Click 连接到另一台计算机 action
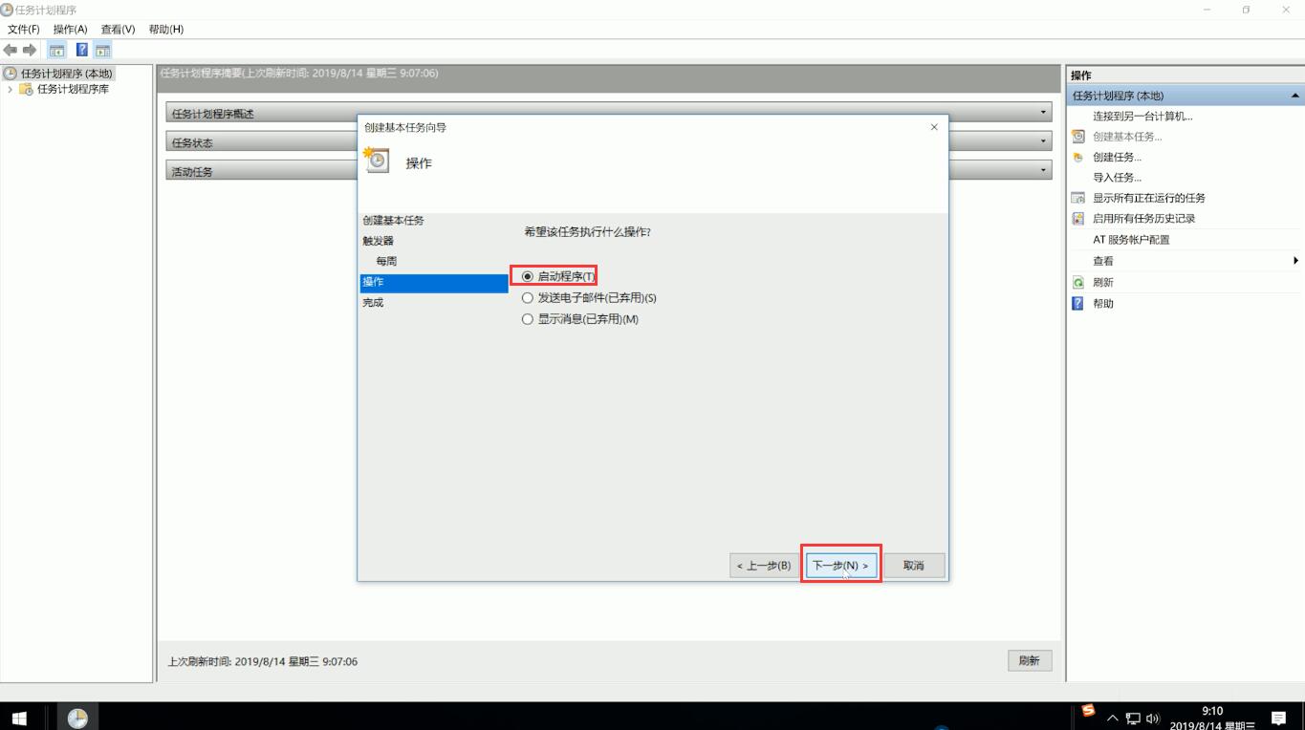This screenshot has height=730, width=1305. click(1142, 117)
